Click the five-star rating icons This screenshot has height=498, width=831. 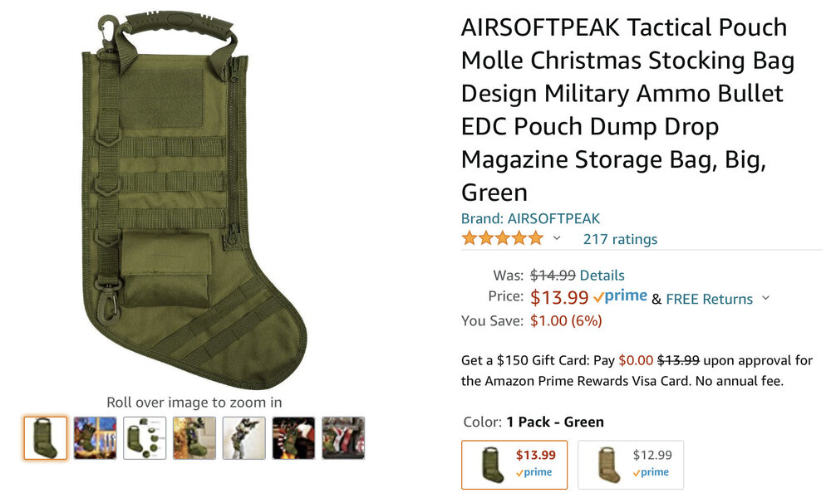pos(502,239)
